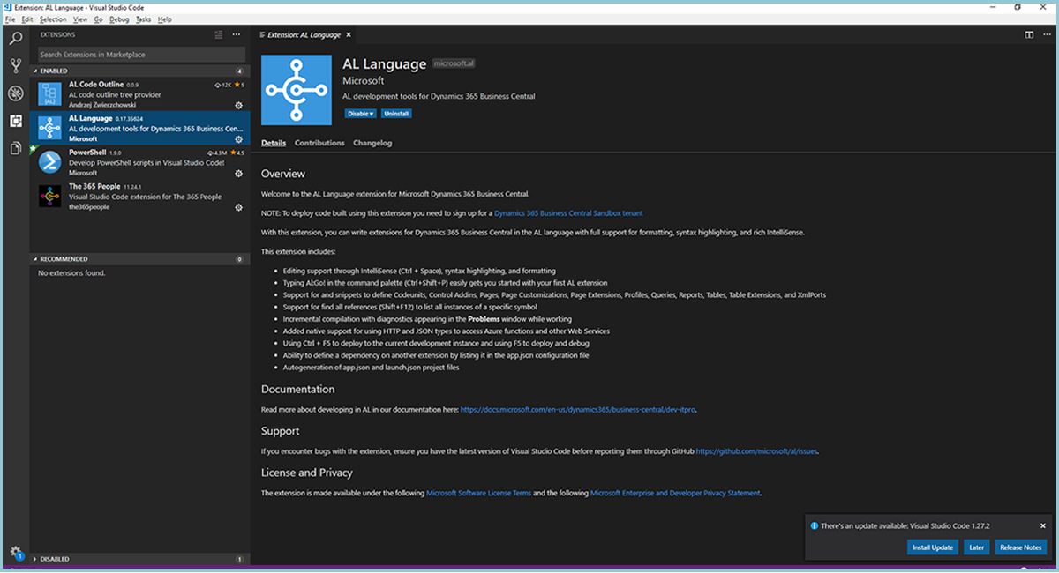
Task: Open the Source Control view
Action: click(14, 64)
